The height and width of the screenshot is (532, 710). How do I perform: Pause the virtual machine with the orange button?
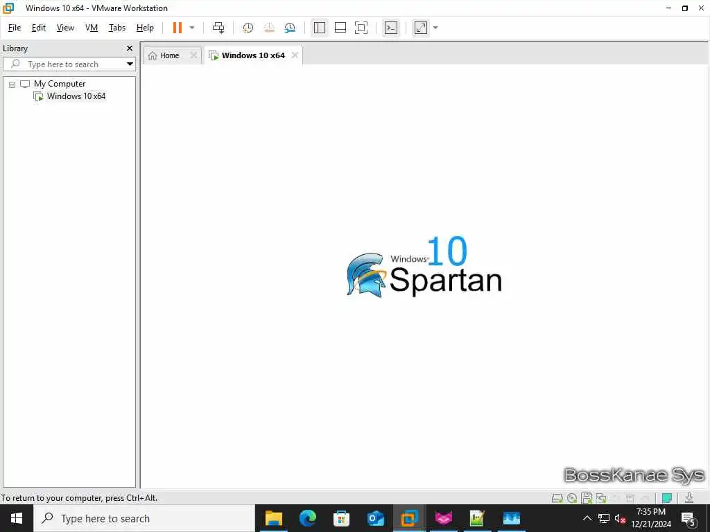pyautogui.click(x=177, y=28)
